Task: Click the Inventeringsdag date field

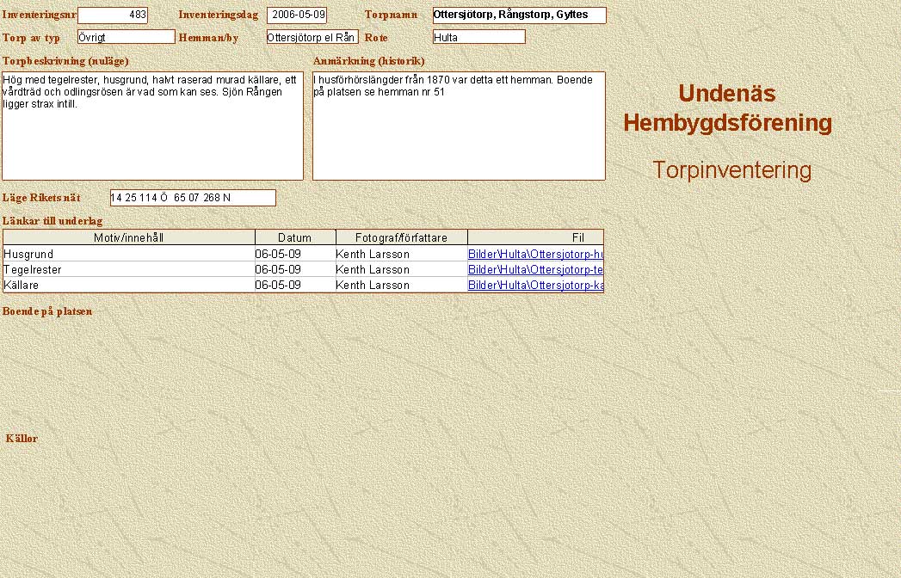Action: click(298, 15)
